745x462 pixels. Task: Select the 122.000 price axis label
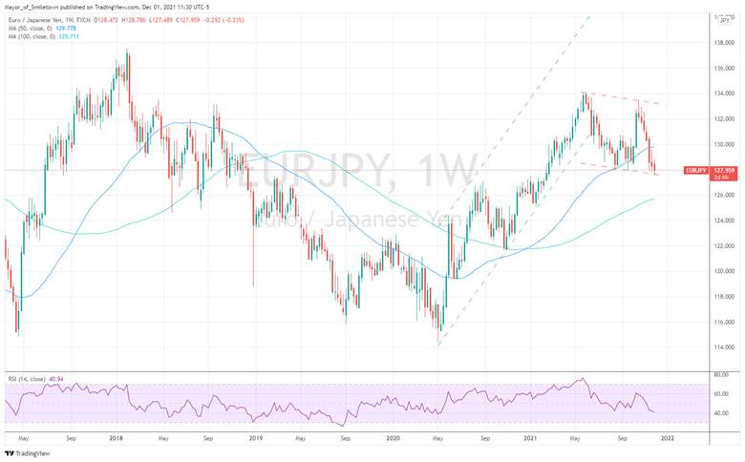click(x=724, y=246)
